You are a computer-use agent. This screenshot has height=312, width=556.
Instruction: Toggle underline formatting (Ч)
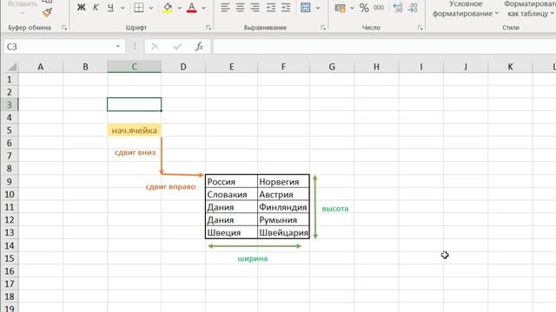tap(110, 8)
